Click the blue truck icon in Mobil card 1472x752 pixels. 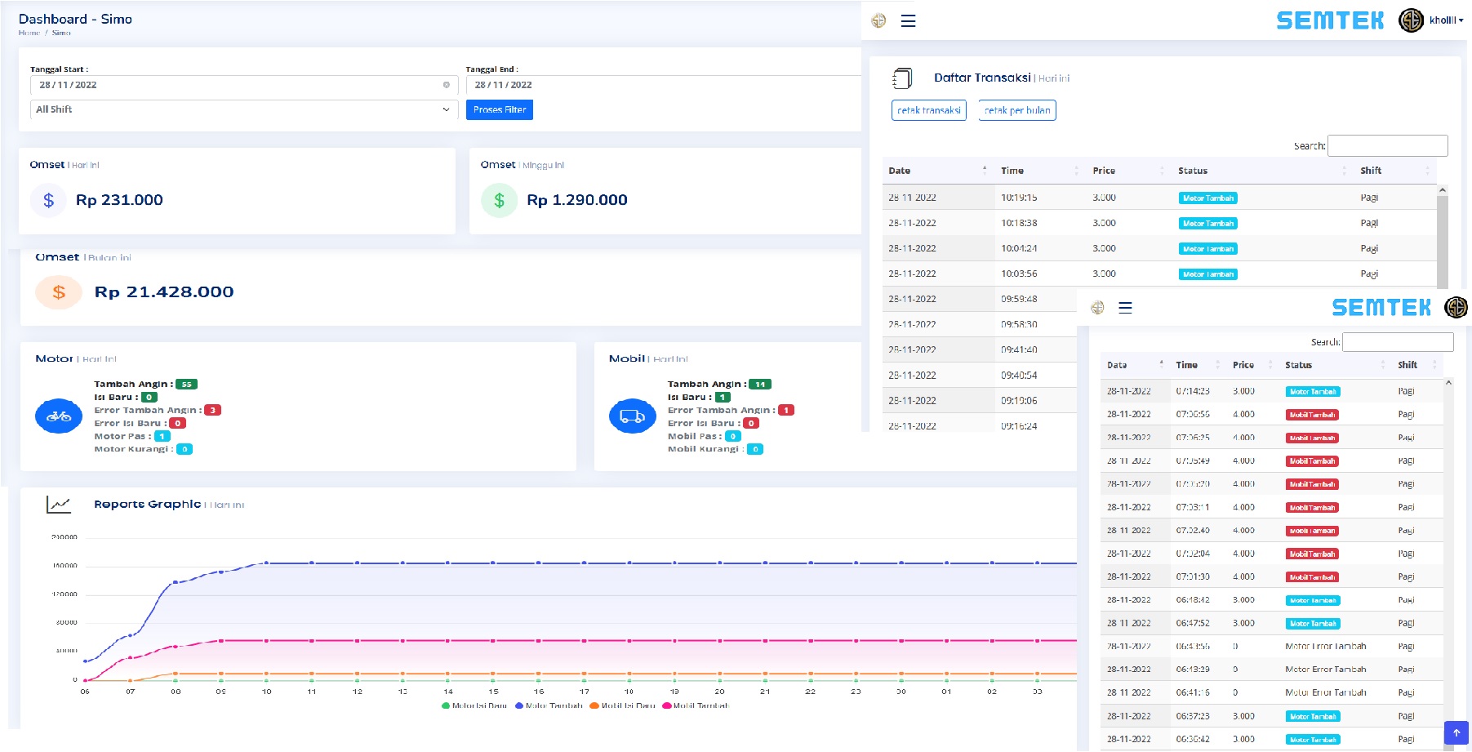click(632, 416)
